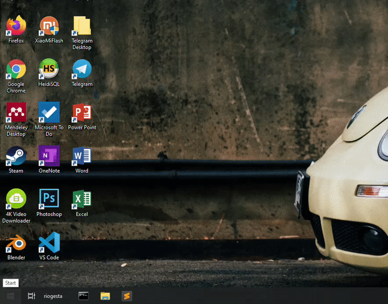The height and width of the screenshot is (304, 388).
Task: Open Command Prompt from the taskbar
Action: pyautogui.click(x=83, y=296)
